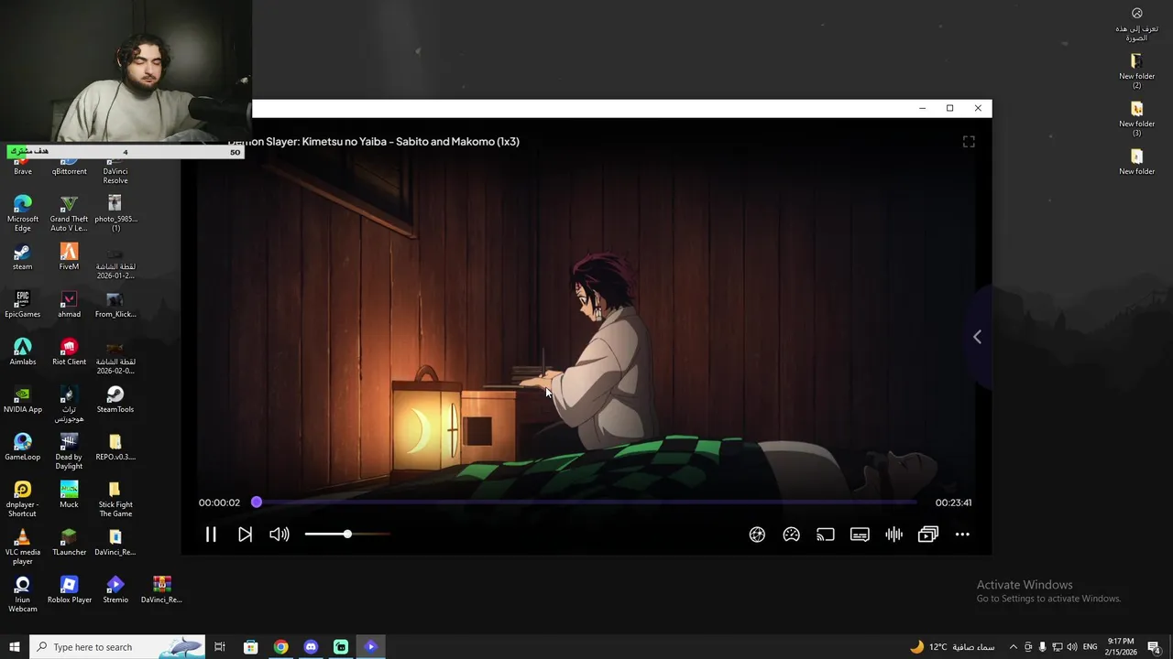Open Google Chrome from taskbar
The width and height of the screenshot is (1173, 659).
pyautogui.click(x=280, y=647)
